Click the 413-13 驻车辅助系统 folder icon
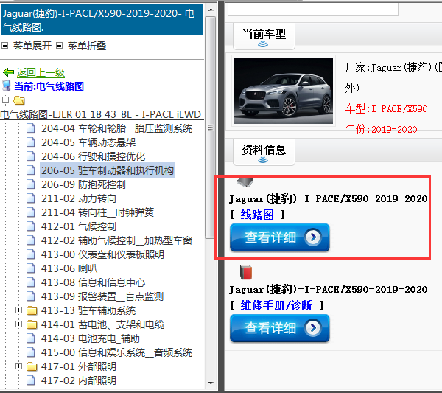 [32, 311]
